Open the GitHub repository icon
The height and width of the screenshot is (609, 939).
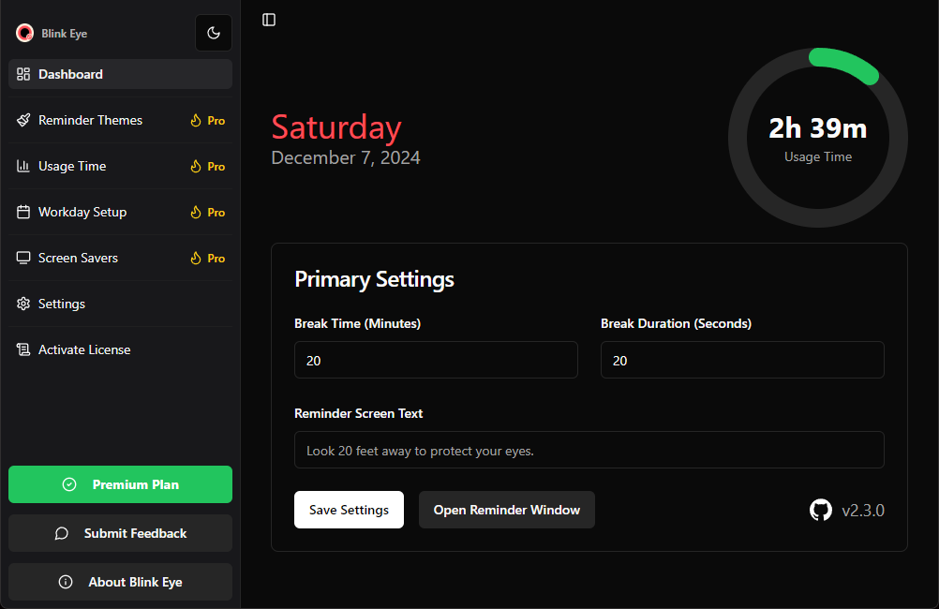pos(820,511)
